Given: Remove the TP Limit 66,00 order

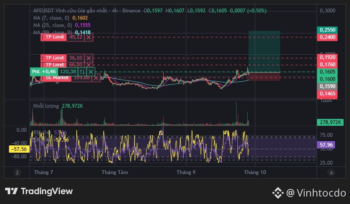Looking at the screenshot, I should coord(89,65).
